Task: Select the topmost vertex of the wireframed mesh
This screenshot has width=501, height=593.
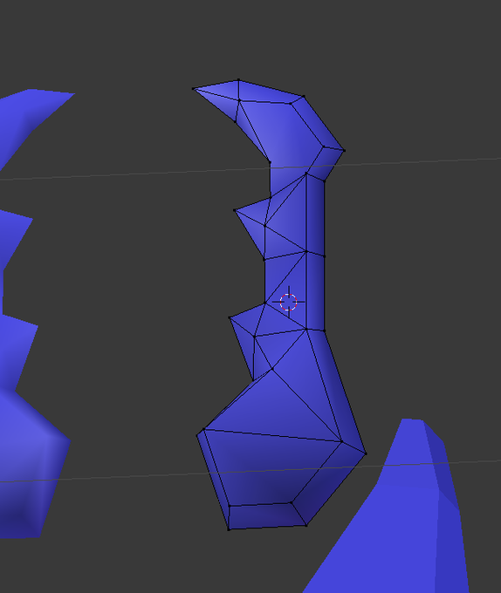Action: pyautogui.click(x=238, y=80)
